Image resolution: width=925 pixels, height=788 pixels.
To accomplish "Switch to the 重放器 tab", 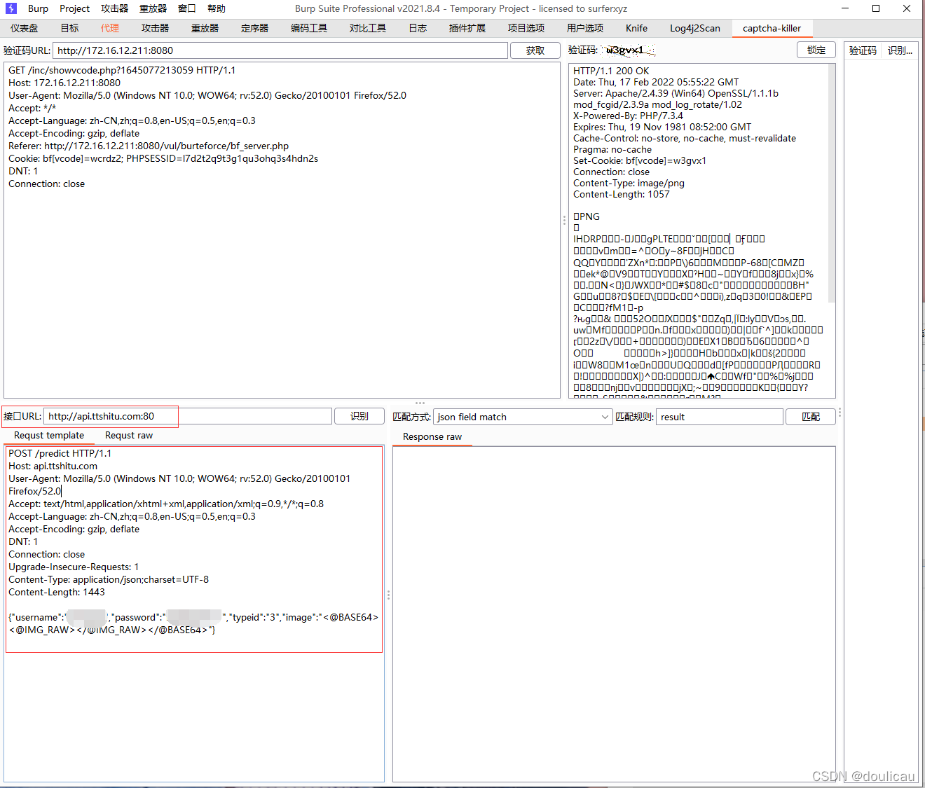I will 205,28.
